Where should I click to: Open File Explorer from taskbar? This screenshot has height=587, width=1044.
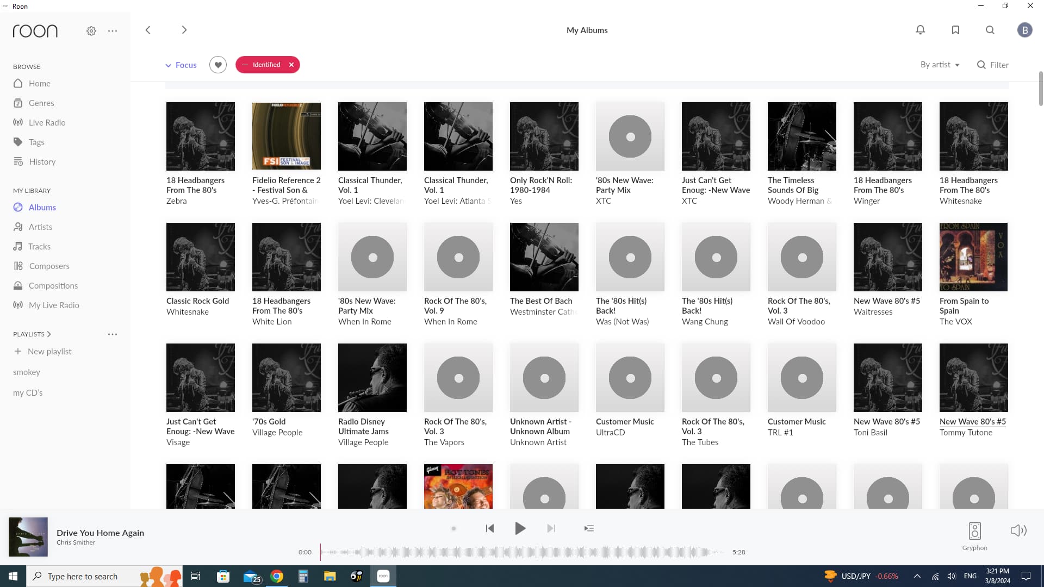[x=330, y=576]
